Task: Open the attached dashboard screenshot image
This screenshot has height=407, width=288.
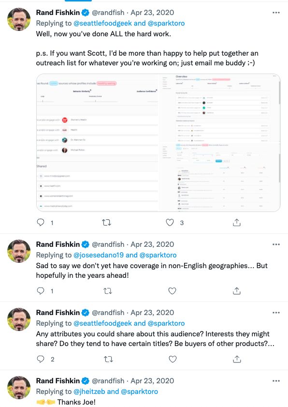Action: (x=158, y=143)
